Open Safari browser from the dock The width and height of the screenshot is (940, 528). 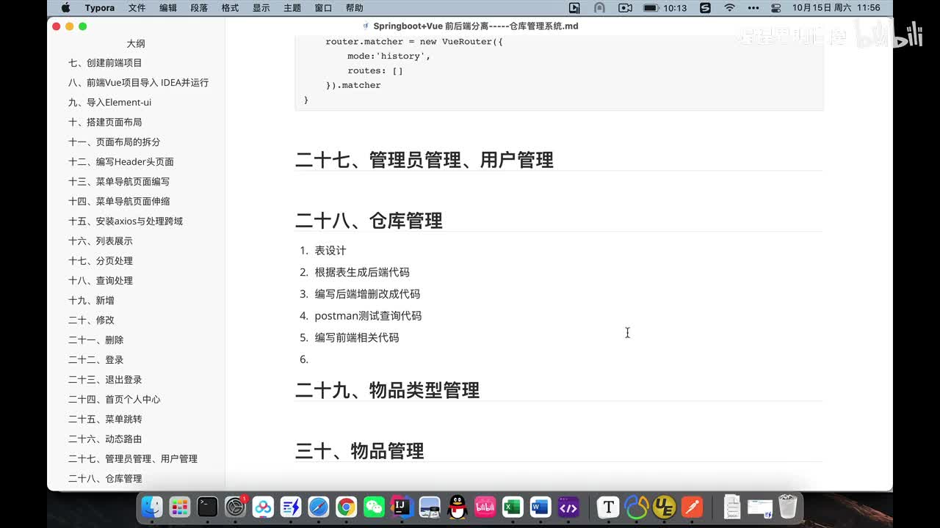[x=319, y=507]
